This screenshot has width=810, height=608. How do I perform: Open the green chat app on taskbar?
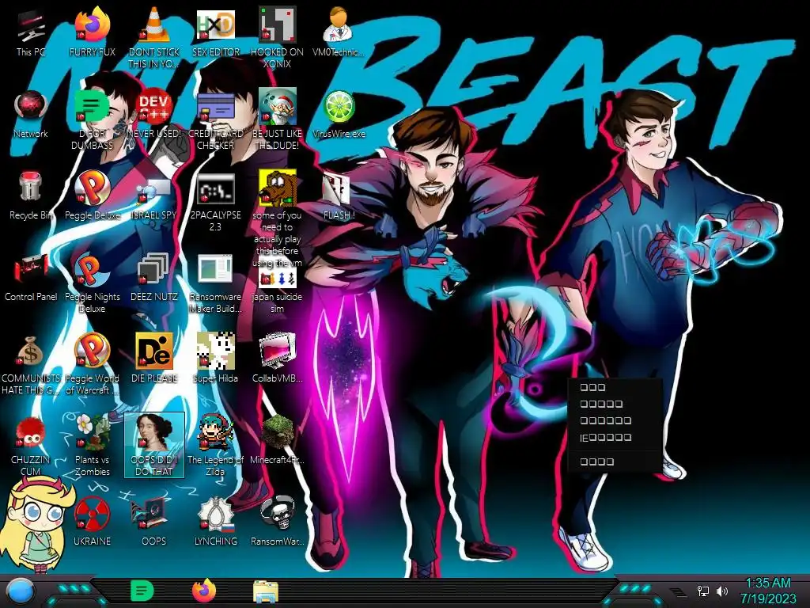click(x=142, y=591)
